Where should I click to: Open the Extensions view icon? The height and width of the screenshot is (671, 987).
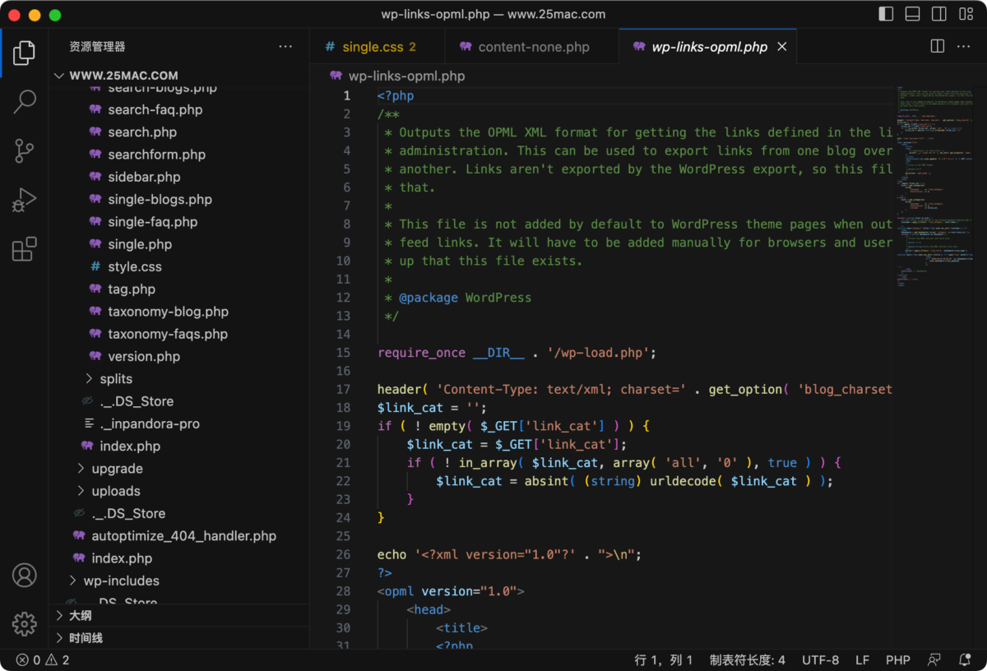[24, 248]
